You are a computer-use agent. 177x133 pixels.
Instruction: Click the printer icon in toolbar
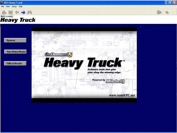[159, 12]
